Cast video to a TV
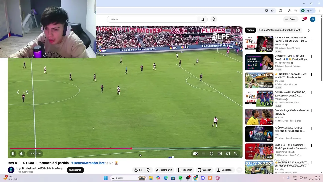Screen dimensions: 323x182 [228, 154]
